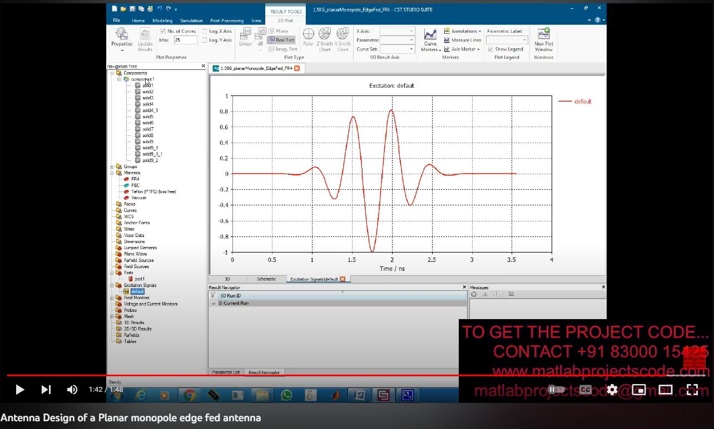The height and width of the screenshot is (429, 714).
Task: Click the default legend red line swatch
Action: point(565,101)
